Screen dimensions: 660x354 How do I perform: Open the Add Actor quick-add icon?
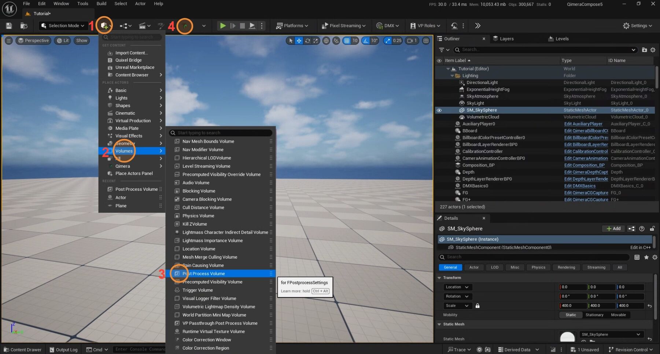tap(105, 26)
